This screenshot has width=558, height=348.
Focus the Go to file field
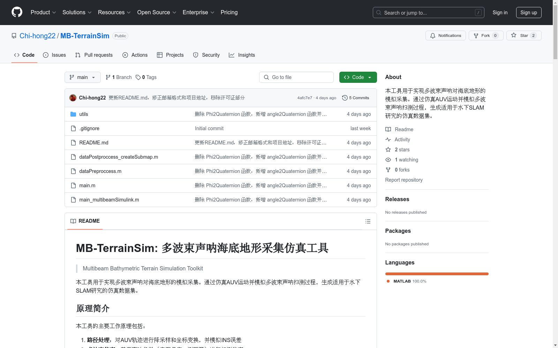[x=296, y=77]
